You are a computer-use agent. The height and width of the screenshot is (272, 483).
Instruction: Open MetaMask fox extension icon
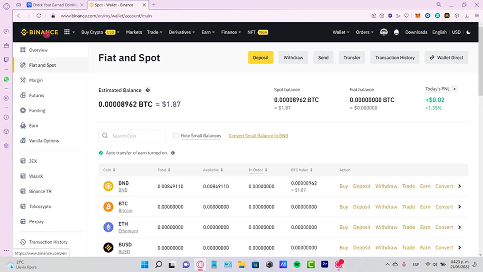point(418,16)
